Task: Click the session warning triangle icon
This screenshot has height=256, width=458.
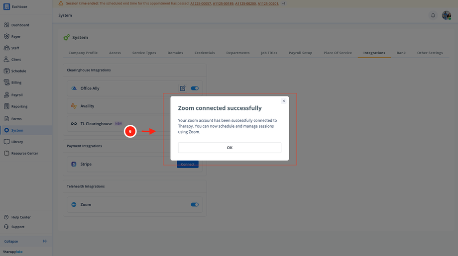Action: pos(61,3)
